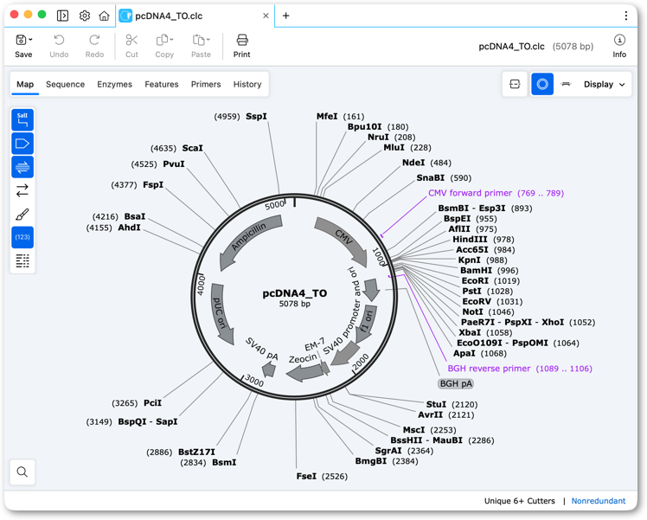Click the pcDNA4_TO title in map center
Screen dimensions: 647x520
click(x=295, y=293)
